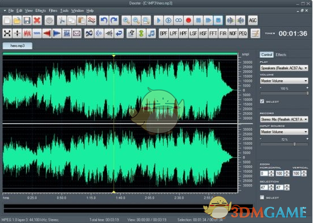Image resolution: width=313 pixels, height=223 pixels.
Task: Click the blue fade triangle icon
Action: click(56, 33)
